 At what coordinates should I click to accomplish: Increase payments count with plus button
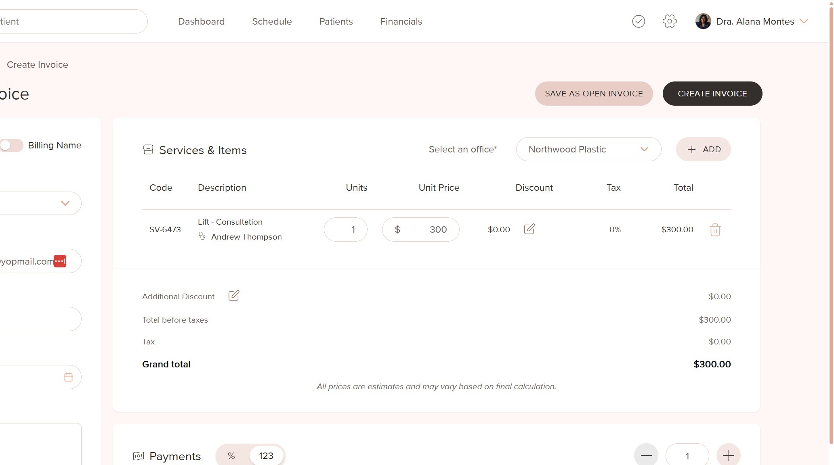point(728,456)
